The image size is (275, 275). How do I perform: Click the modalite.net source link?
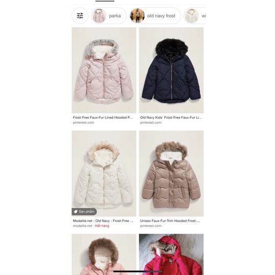tap(82, 226)
